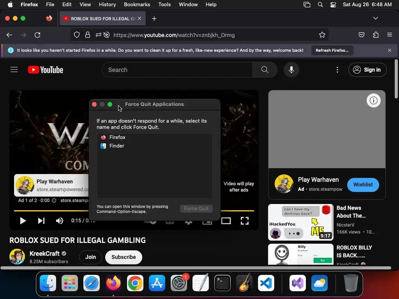Toggle theater mode on the player
The width and height of the screenshot is (399, 299).
pos(226,221)
